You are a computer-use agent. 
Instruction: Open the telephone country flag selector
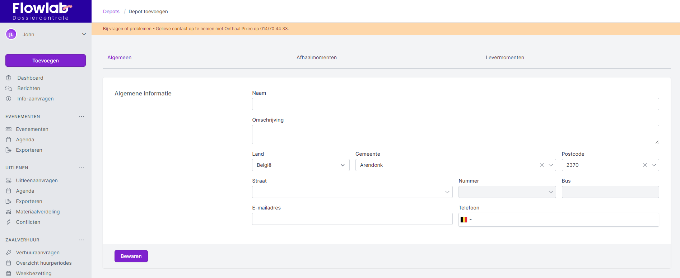(466, 220)
